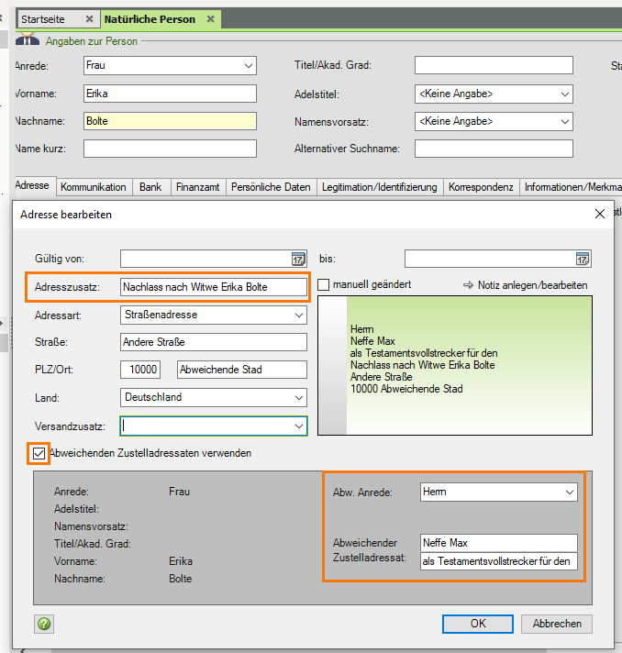Click the PLZ field containing 10000
The width and height of the screenshot is (622, 653).
(140, 370)
